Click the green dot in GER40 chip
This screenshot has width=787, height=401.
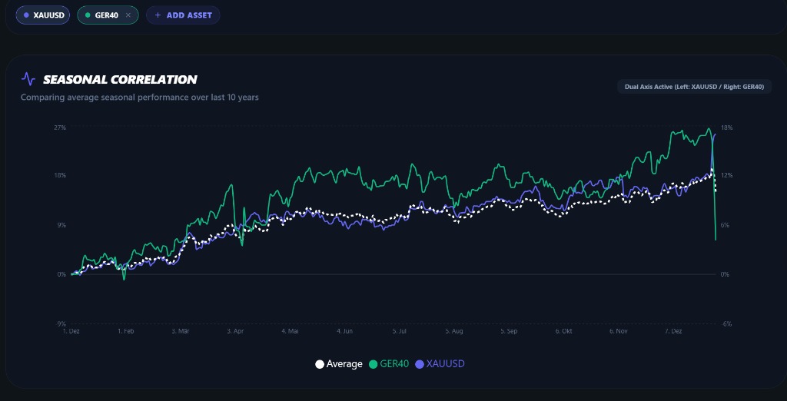coord(88,15)
